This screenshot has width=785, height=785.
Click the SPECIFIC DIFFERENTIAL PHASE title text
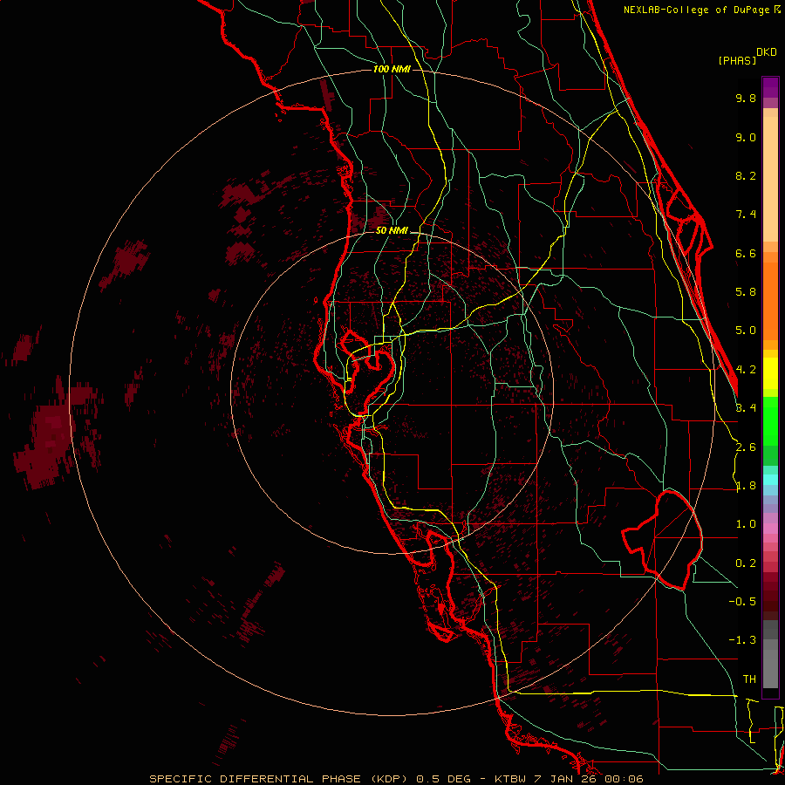click(x=256, y=779)
